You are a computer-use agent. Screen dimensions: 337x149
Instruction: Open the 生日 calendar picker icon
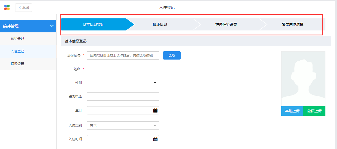[155, 110]
